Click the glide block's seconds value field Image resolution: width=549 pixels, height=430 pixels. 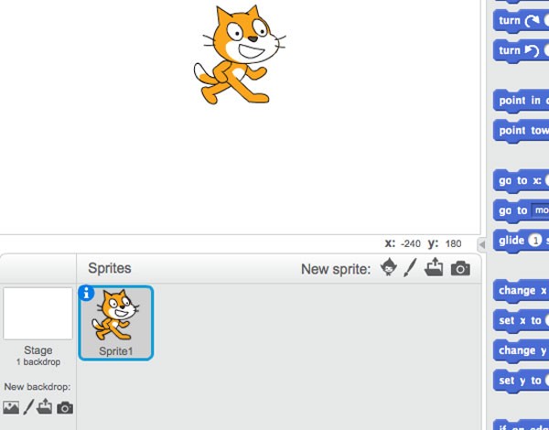pyautogui.click(x=535, y=241)
